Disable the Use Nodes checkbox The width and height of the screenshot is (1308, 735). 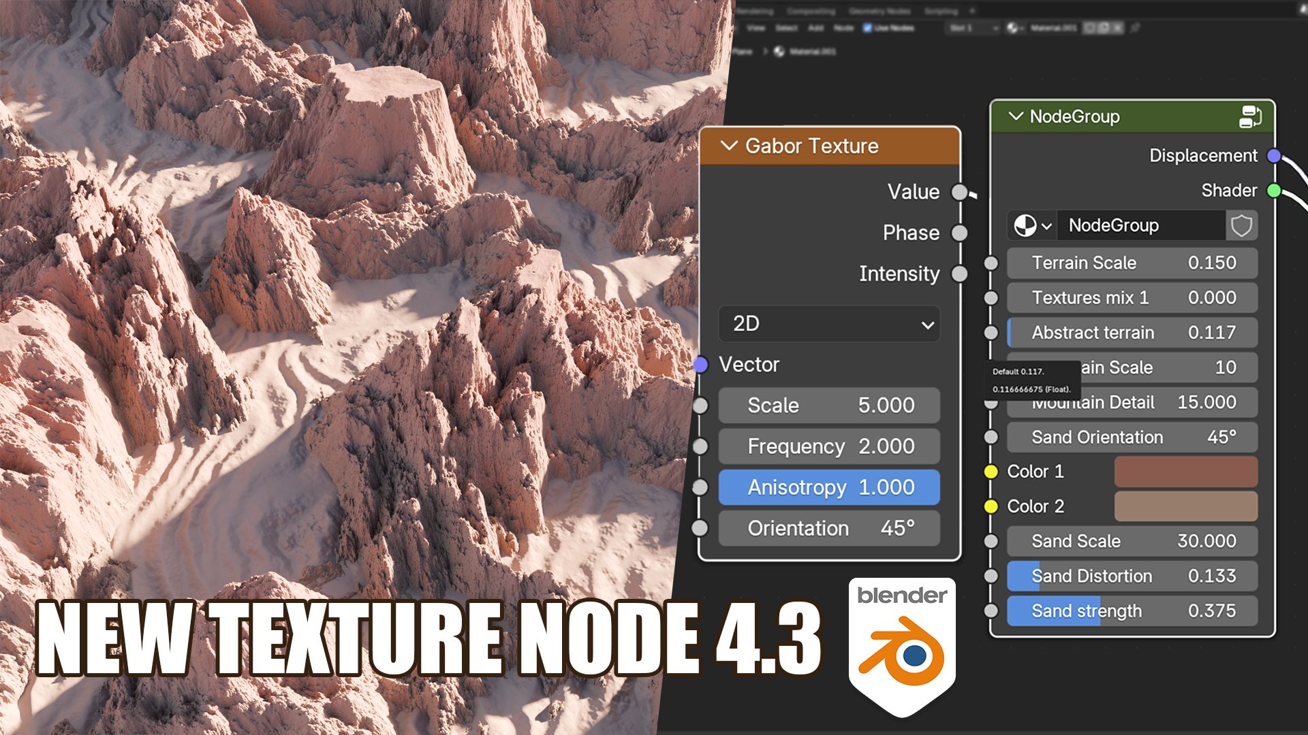click(x=867, y=27)
